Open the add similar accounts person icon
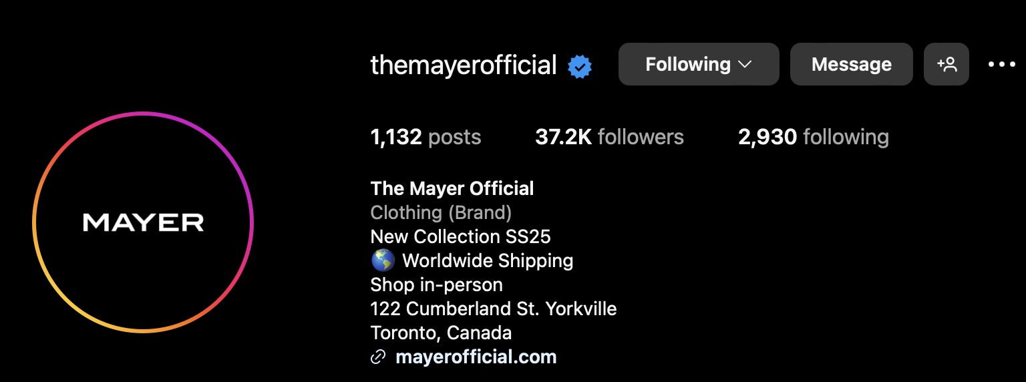Screen dimensions: 1026x382 tap(947, 64)
